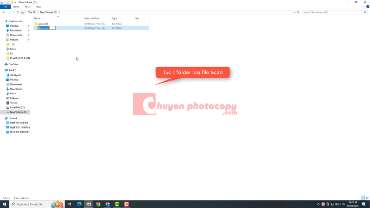This screenshot has height=208, width=370.
Task: Select New Volume (D:) in navigation pane
Action: click(x=18, y=112)
